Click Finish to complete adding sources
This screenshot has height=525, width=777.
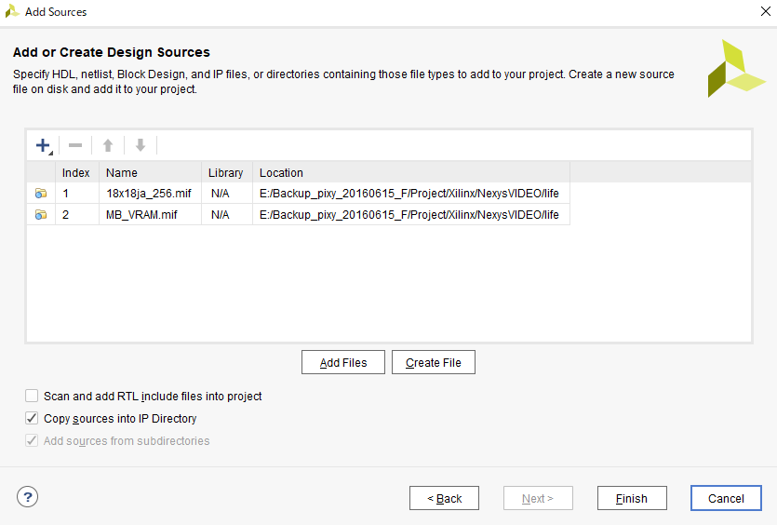point(632,498)
